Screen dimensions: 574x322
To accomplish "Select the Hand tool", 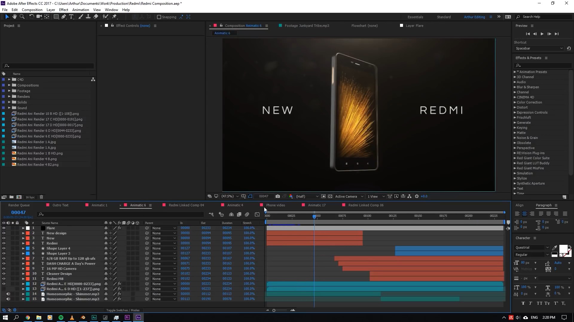I will point(14,17).
